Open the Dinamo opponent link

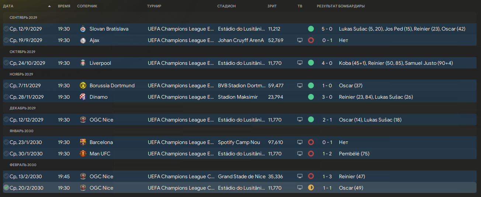point(98,97)
